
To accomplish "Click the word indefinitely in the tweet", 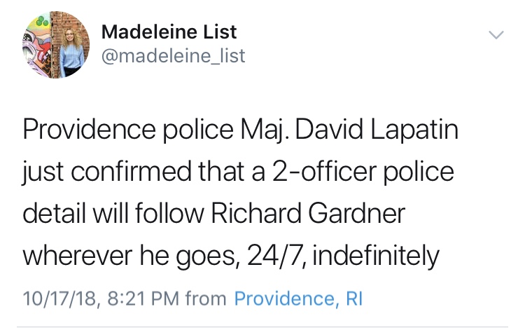I will tap(376, 256).
